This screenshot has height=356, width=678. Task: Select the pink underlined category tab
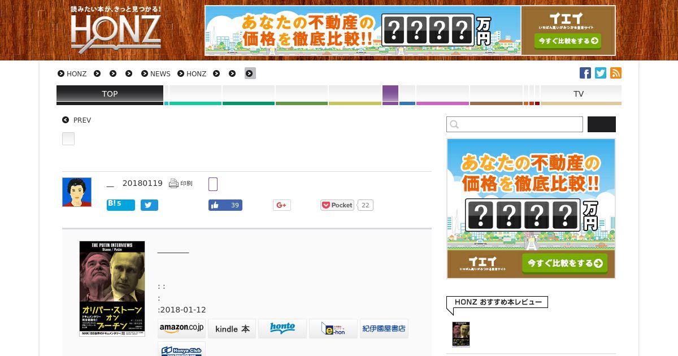pos(442,94)
